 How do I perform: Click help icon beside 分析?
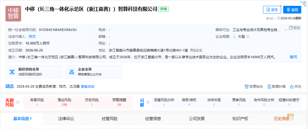click(x=148, y=102)
